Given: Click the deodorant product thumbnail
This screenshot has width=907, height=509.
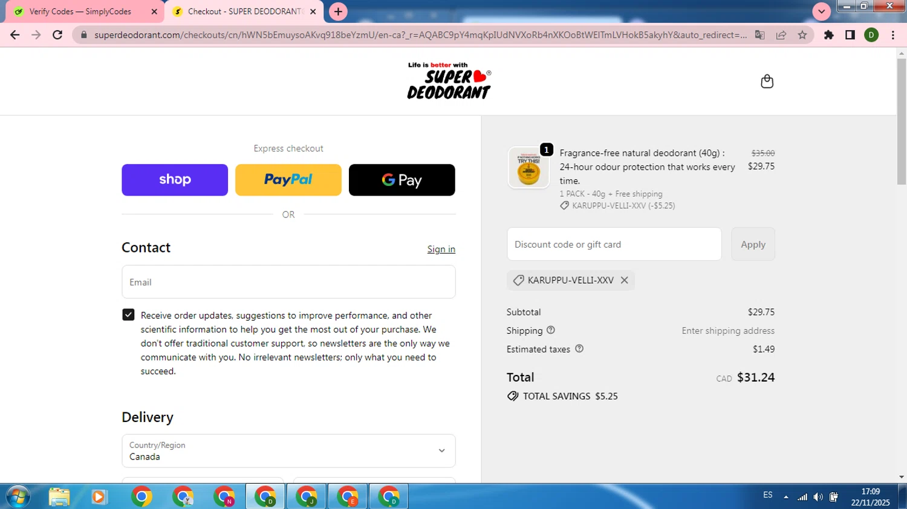Looking at the screenshot, I should 528,168.
